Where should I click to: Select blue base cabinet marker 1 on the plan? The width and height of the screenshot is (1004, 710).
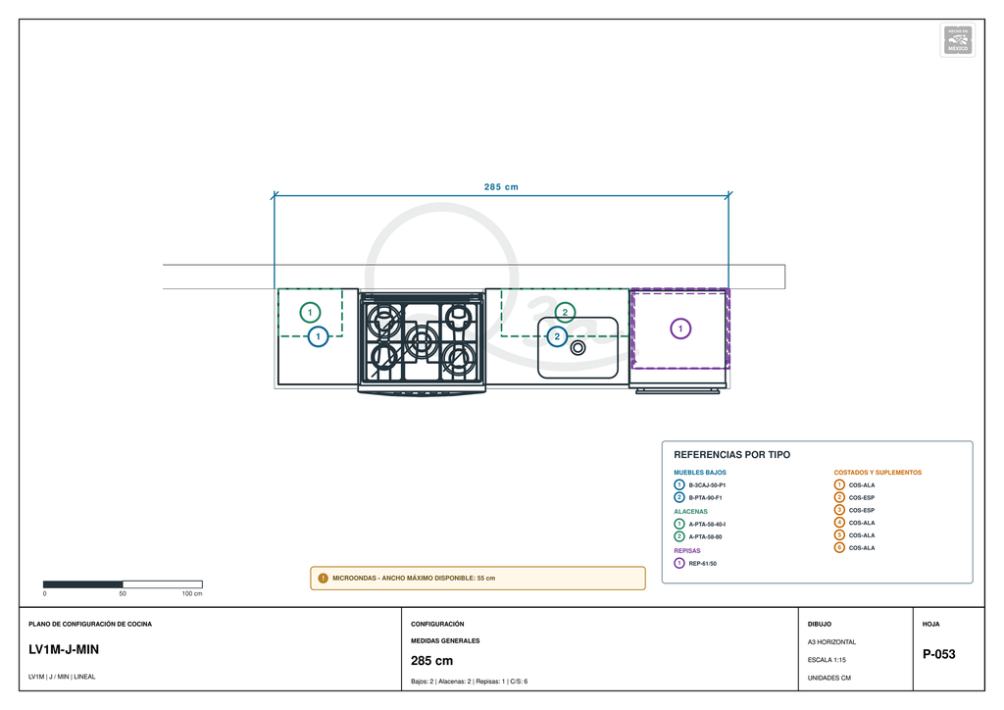tap(319, 336)
